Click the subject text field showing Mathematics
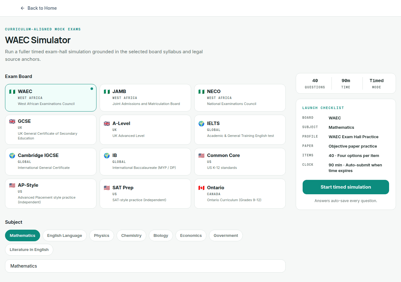Screen dimensions: 401x282 (x=145, y=266)
